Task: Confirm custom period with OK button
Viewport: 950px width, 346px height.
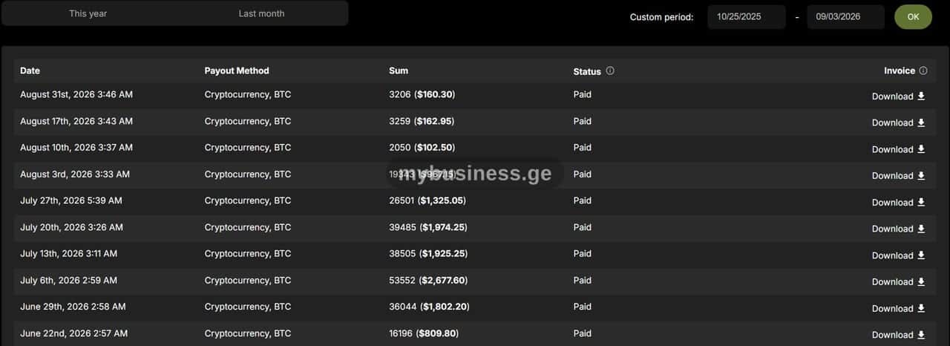Action: tap(913, 16)
